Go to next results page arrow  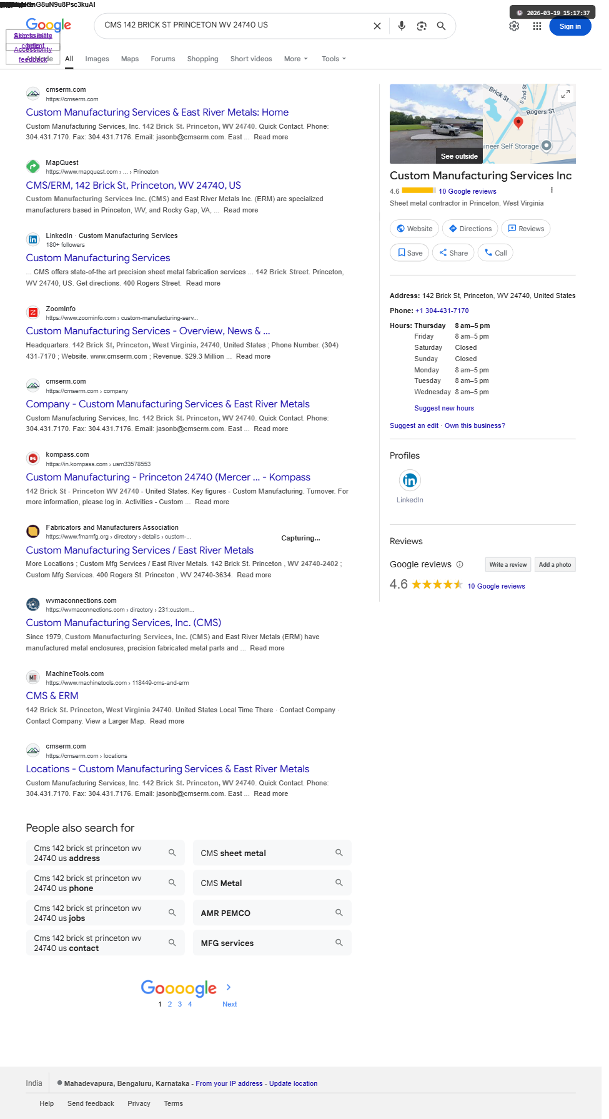pyautogui.click(x=229, y=987)
